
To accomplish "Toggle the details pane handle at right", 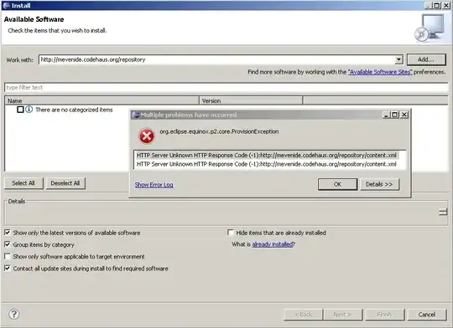I will pyautogui.click(x=443, y=213).
